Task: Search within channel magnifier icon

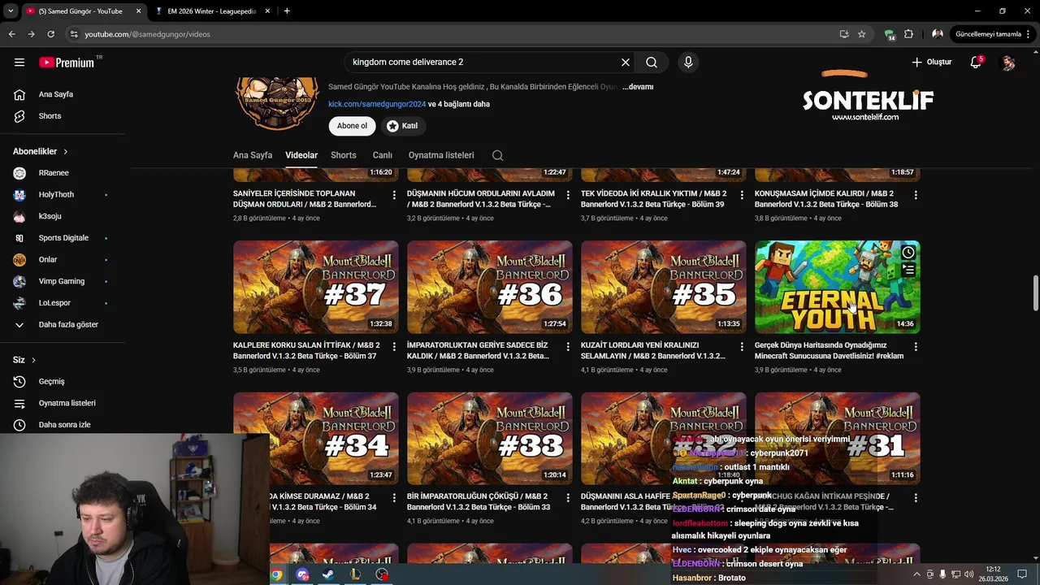Action: (498, 155)
